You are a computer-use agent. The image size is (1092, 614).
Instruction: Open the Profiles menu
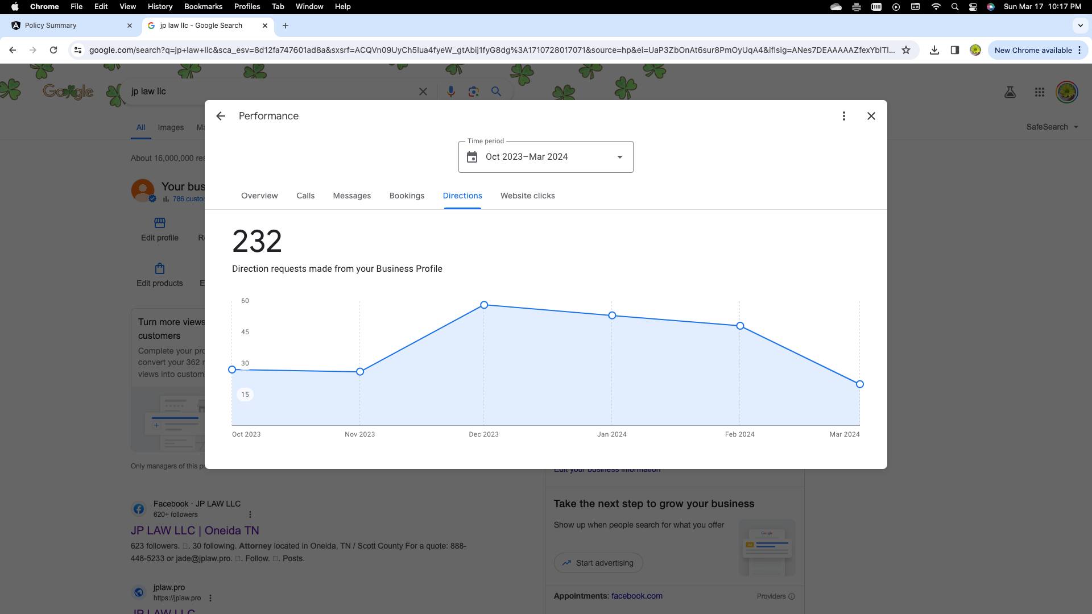[247, 6]
